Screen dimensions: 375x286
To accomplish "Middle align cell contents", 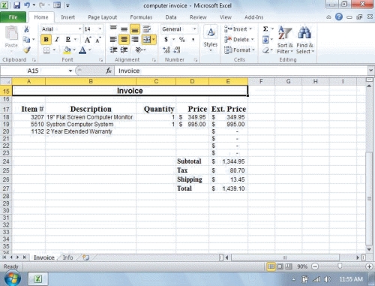I will click(124, 29).
